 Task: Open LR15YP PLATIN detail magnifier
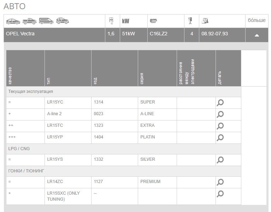coord(220,138)
